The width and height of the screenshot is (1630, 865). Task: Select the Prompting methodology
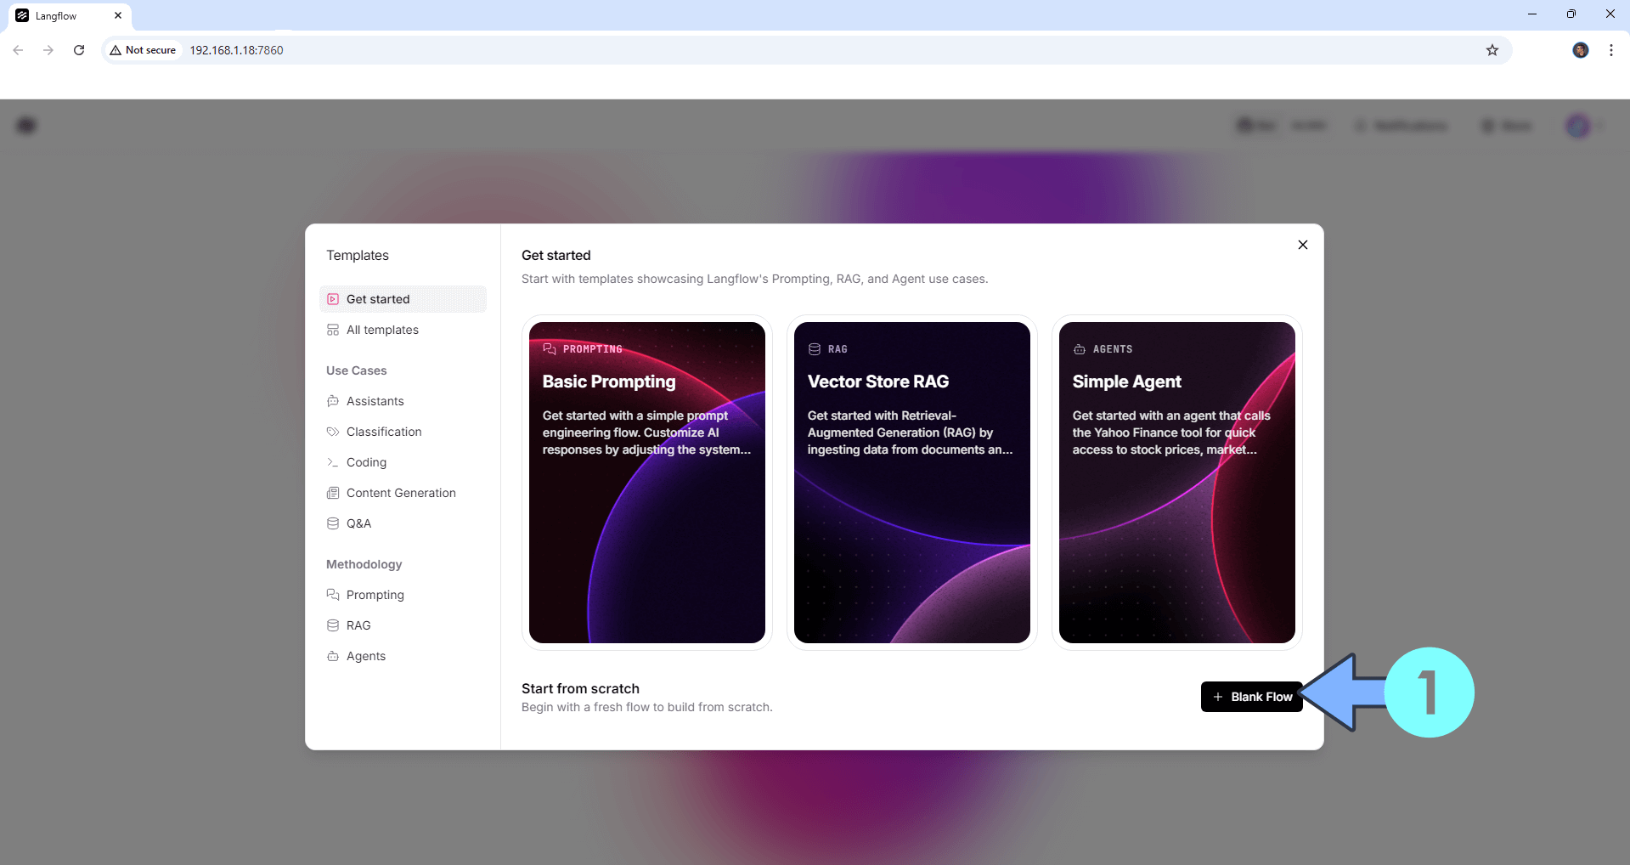pyautogui.click(x=403, y=595)
